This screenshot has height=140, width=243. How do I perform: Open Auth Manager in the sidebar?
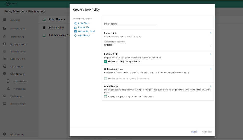click(x=16, y=66)
